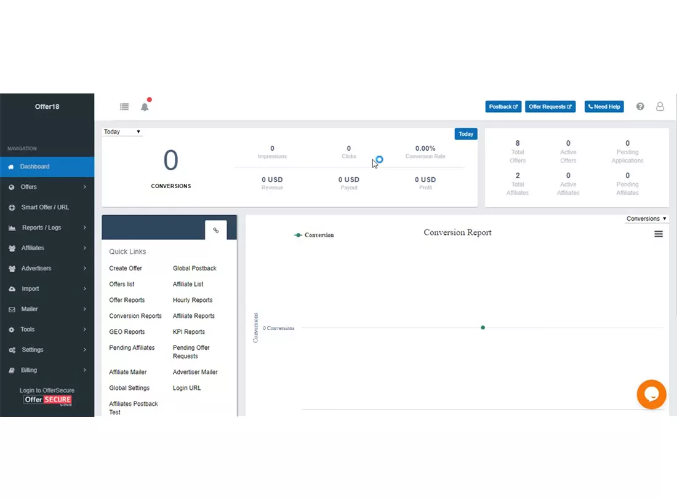This screenshot has width=677, height=498.
Task: Open the KPI Reports quick link
Action: click(x=189, y=332)
